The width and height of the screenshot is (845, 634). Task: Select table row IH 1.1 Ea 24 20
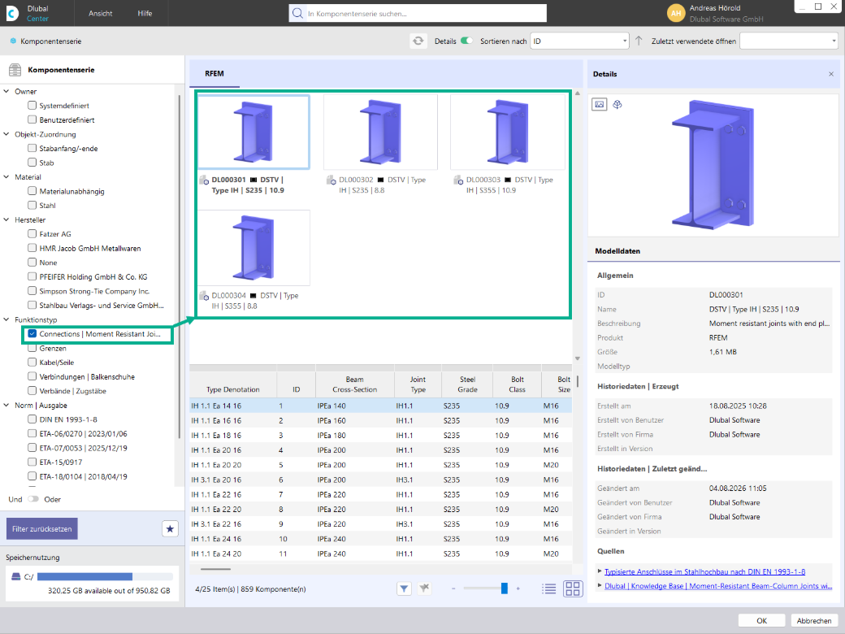click(x=380, y=554)
